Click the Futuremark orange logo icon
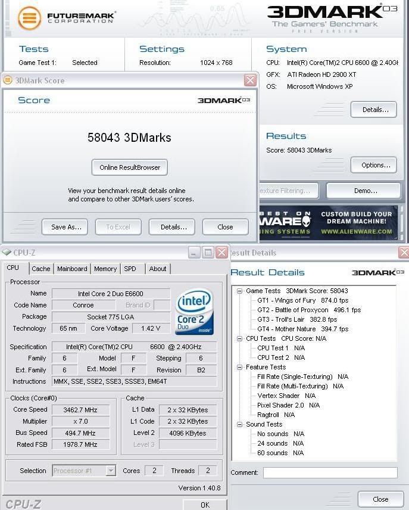409x510 pixels. (30, 18)
